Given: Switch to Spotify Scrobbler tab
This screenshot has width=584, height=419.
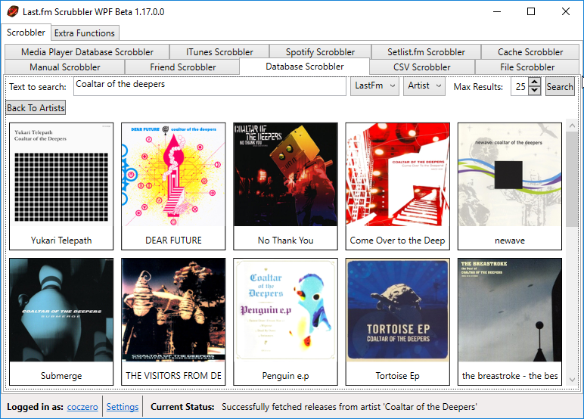Looking at the screenshot, I should 320,51.
